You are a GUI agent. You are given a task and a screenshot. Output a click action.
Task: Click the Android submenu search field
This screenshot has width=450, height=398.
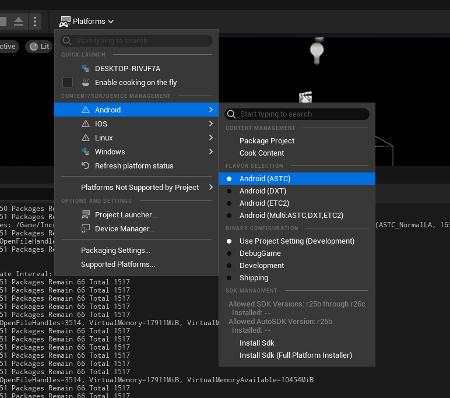pyautogui.click(x=297, y=114)
